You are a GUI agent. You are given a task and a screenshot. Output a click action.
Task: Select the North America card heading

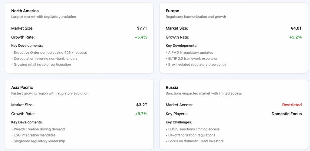click(25, 11)
